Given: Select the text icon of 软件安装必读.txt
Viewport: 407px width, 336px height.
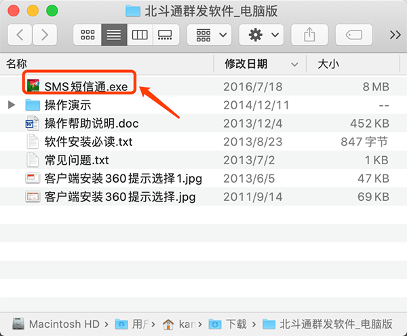Looking at the screenshot, I should click(33, 141).
